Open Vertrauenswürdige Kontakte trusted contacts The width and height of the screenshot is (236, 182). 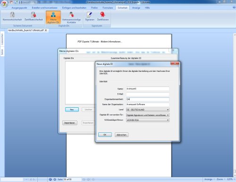click(x=71, y=17)
